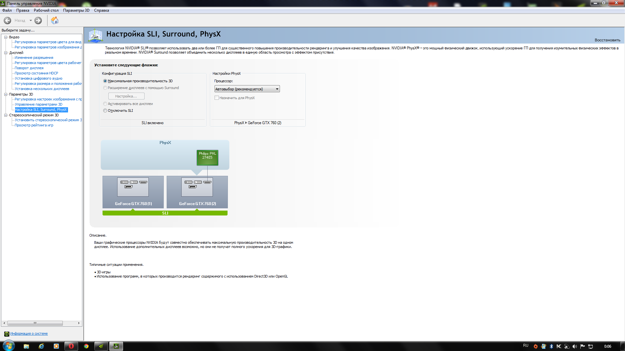The image size is (625, 351).
Task: Click GeForce GTX 760 (1) card graphic
Action: pyautogui.click(x=133, y=192)
